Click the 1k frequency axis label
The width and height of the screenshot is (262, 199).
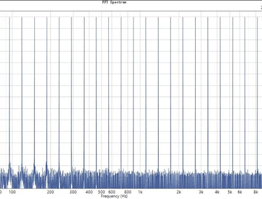click(140, 192)
